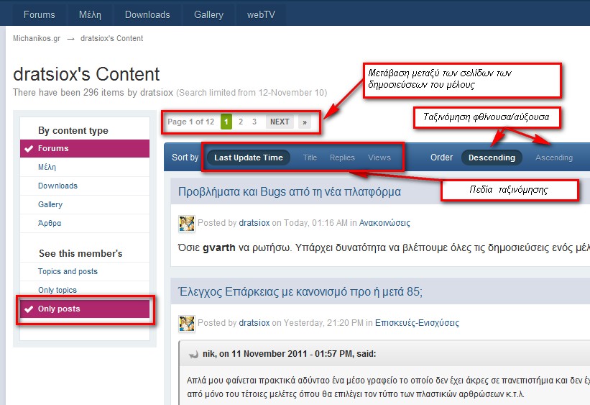Go to page 2 of results
This screenshot has width=590, height=405.
coord(241,122)
